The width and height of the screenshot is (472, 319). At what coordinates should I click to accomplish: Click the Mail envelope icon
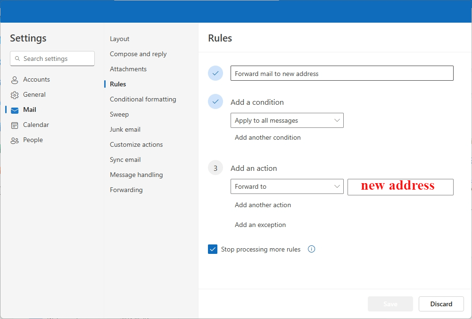pyautogui.click(x=15, y=109)
